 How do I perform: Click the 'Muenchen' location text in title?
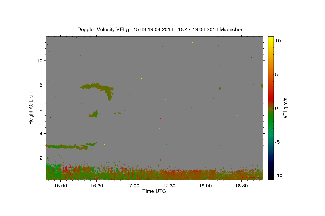point(232,29)
